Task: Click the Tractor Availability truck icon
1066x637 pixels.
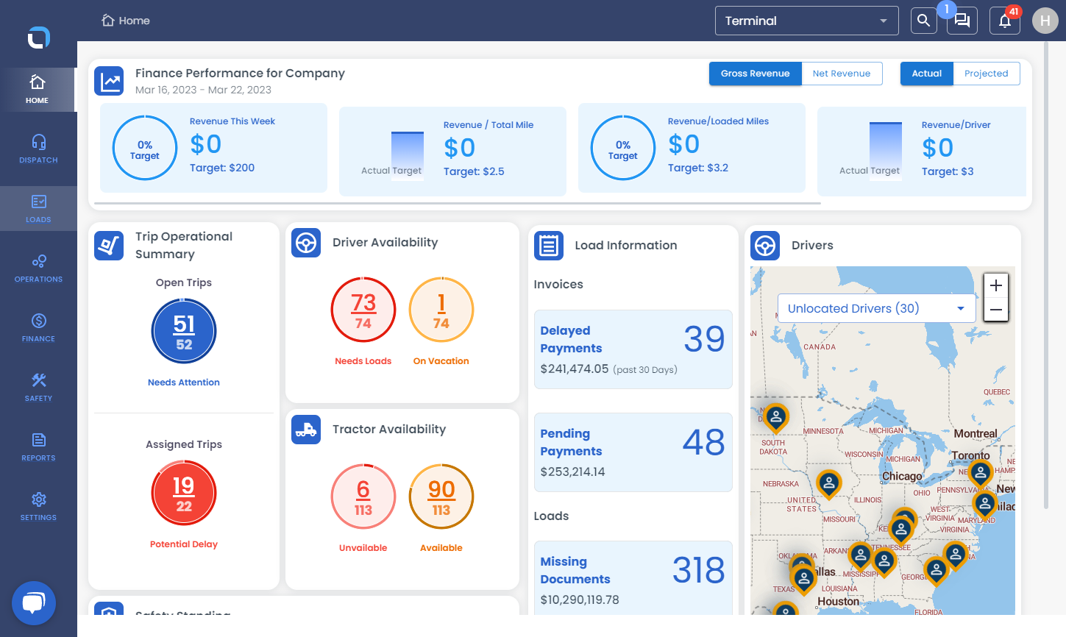Action: coord(306,430)
